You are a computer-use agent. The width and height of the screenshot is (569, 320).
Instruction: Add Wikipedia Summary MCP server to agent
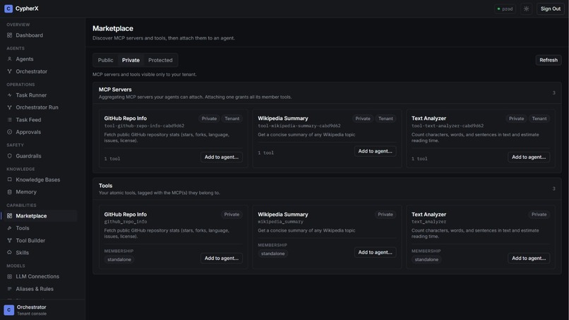[376, 151]
